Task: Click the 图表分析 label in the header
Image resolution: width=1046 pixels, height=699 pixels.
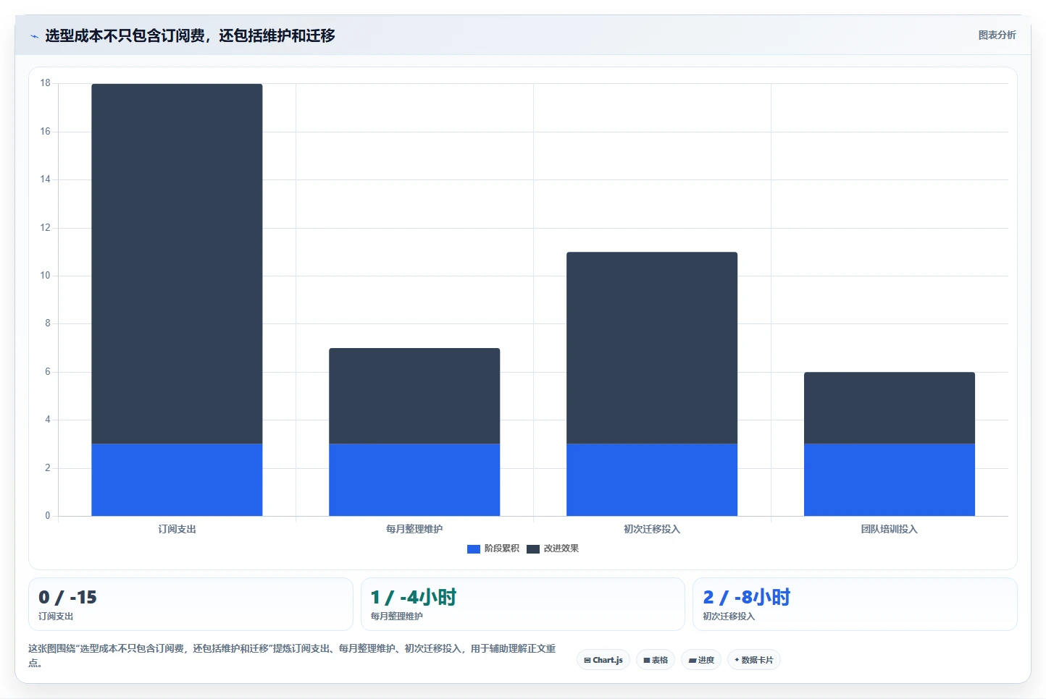Action: click(997, 35)
